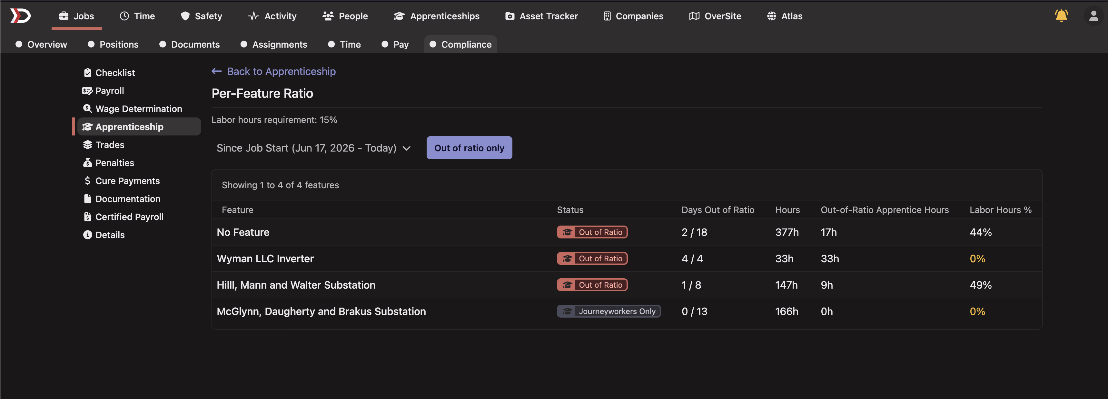Click the Journeyworkers Only status badge
Image resolution: width=1108 pixels, height=399 pixels.
click(x=608, y=311)
